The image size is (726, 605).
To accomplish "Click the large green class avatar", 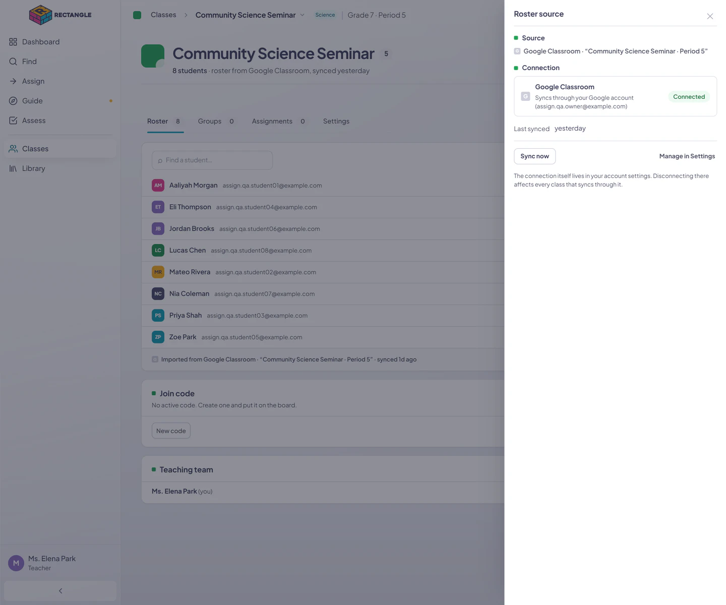I will tap(153, 56).
